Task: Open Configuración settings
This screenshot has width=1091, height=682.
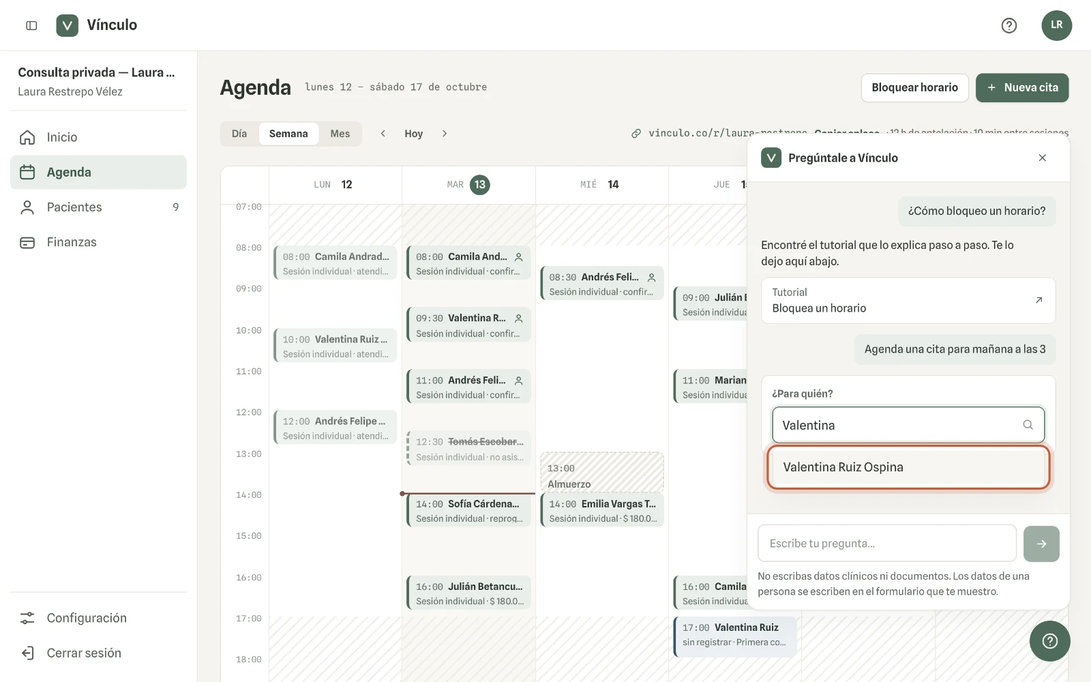Action: click(98, 618)
